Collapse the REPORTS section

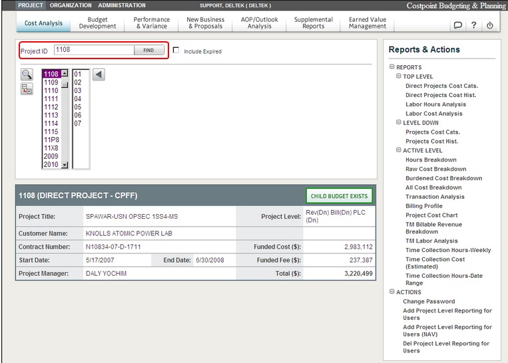392,67
